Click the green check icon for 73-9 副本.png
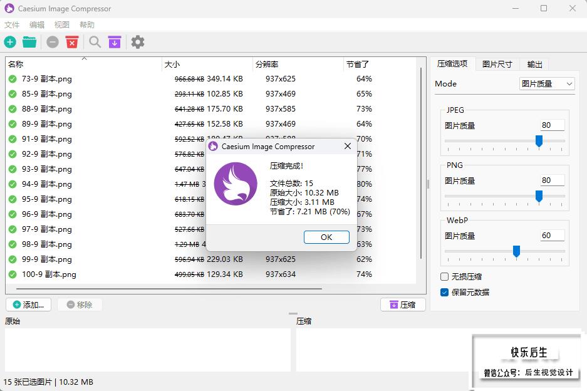The height and width of the screenshot is (391, 587). point(13,79)
